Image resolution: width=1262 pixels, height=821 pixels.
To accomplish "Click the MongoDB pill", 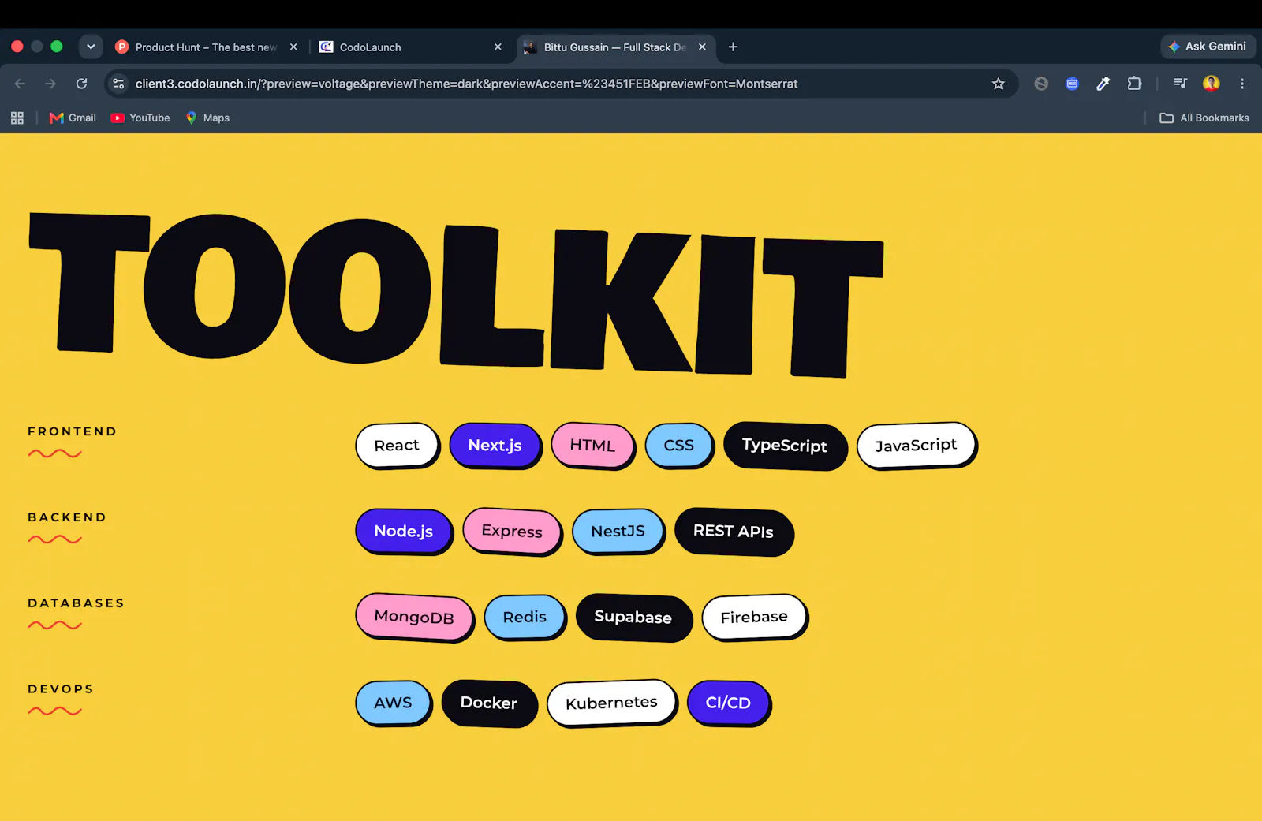I will coord(414,617).
